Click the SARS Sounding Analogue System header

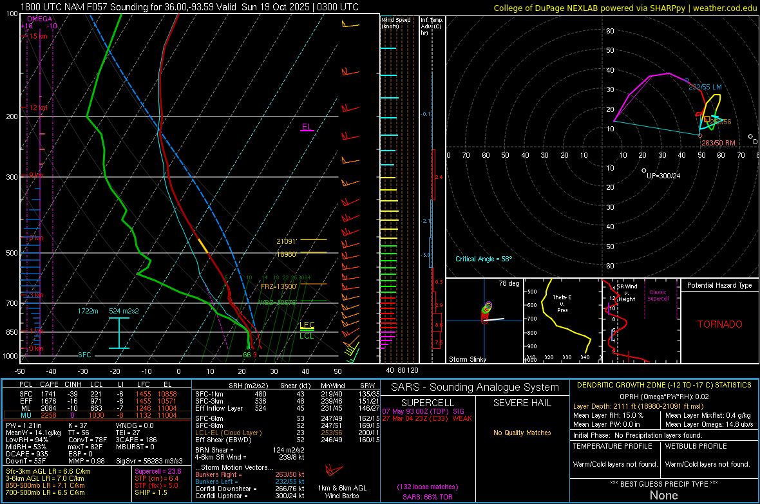(x=475, y=387)
